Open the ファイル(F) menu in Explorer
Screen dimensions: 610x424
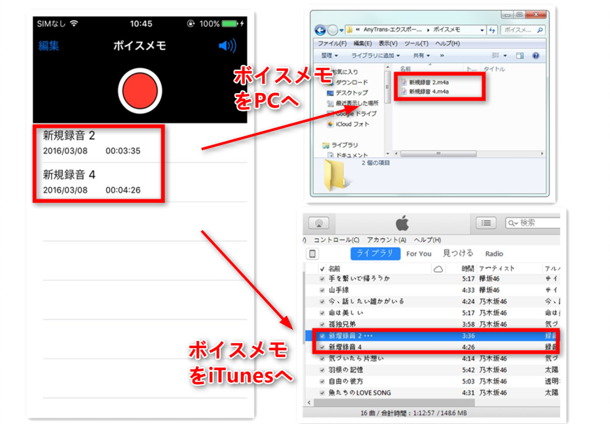click(332, 43)
